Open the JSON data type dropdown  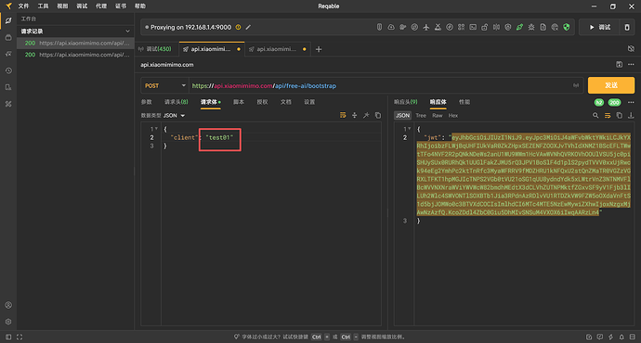click(x=174, y=116)
